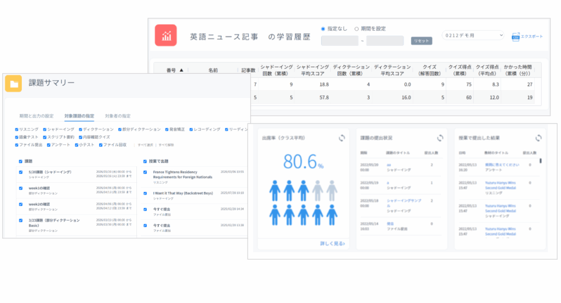The image size is (561, 303).
Task: Toggle the 内容確認クイズ checkbox
Action: pos(81,137)
